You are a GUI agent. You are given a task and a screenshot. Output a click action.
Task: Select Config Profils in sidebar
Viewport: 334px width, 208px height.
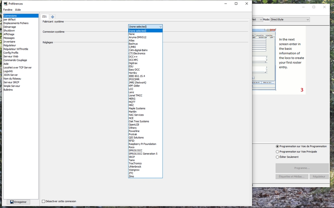point(21,53)
